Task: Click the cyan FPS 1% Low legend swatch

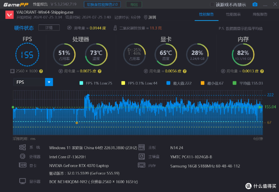Action: pyautogui.click(x=81, y=83)
